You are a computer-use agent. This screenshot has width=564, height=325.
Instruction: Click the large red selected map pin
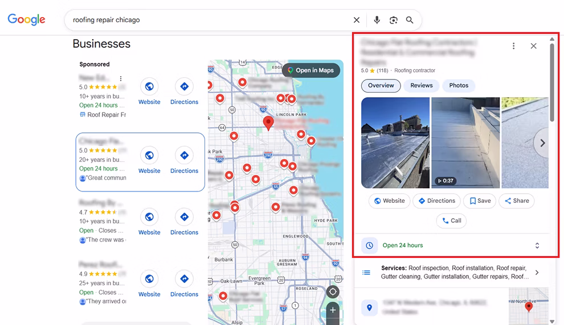click(268, 123)
